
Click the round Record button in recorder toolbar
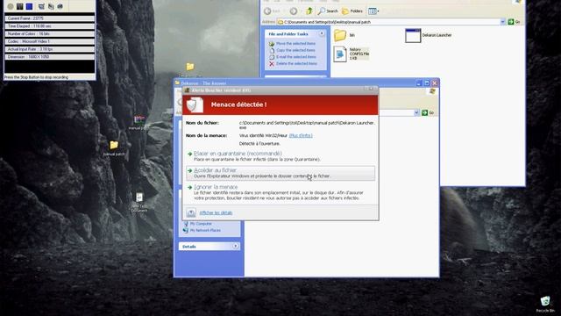(x=11, y=6)
